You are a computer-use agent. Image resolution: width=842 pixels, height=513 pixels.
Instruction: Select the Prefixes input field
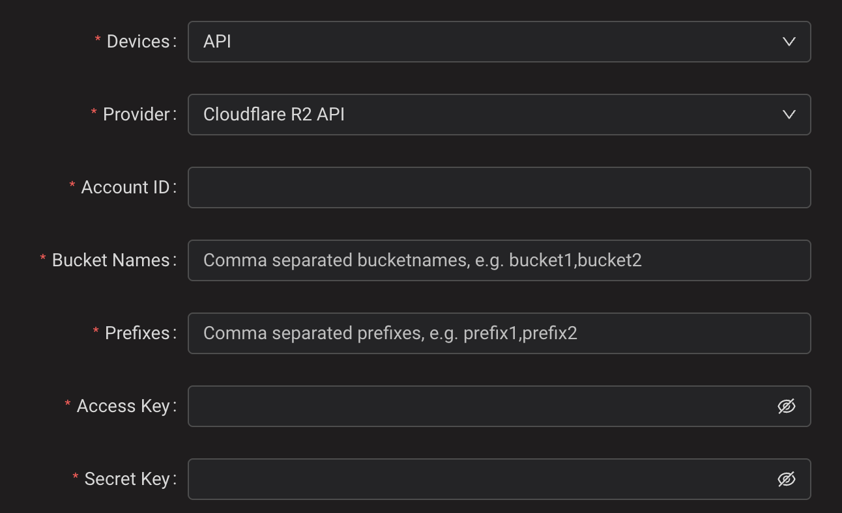point(499,333)
